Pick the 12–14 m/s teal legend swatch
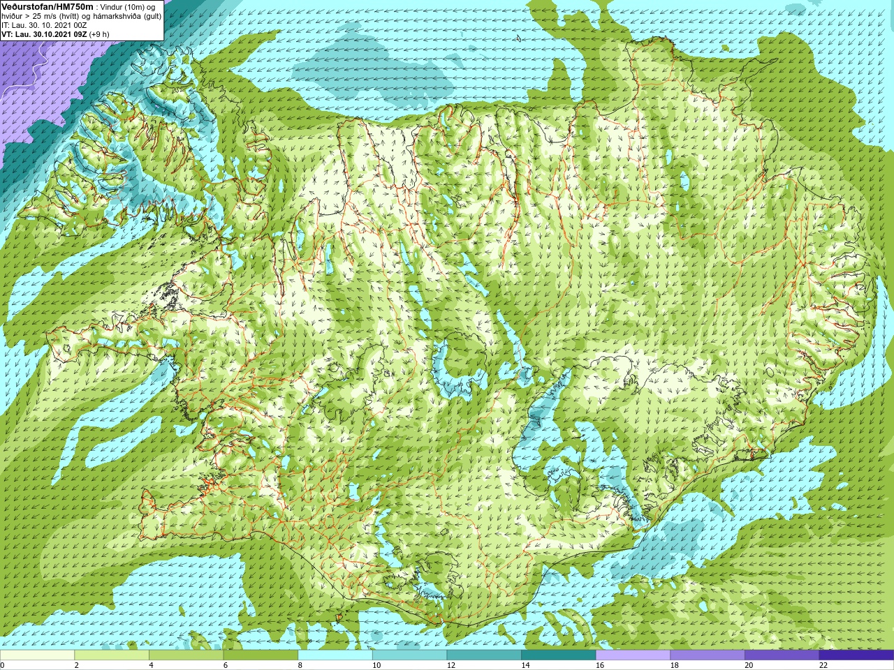 (x=484, y=655)
